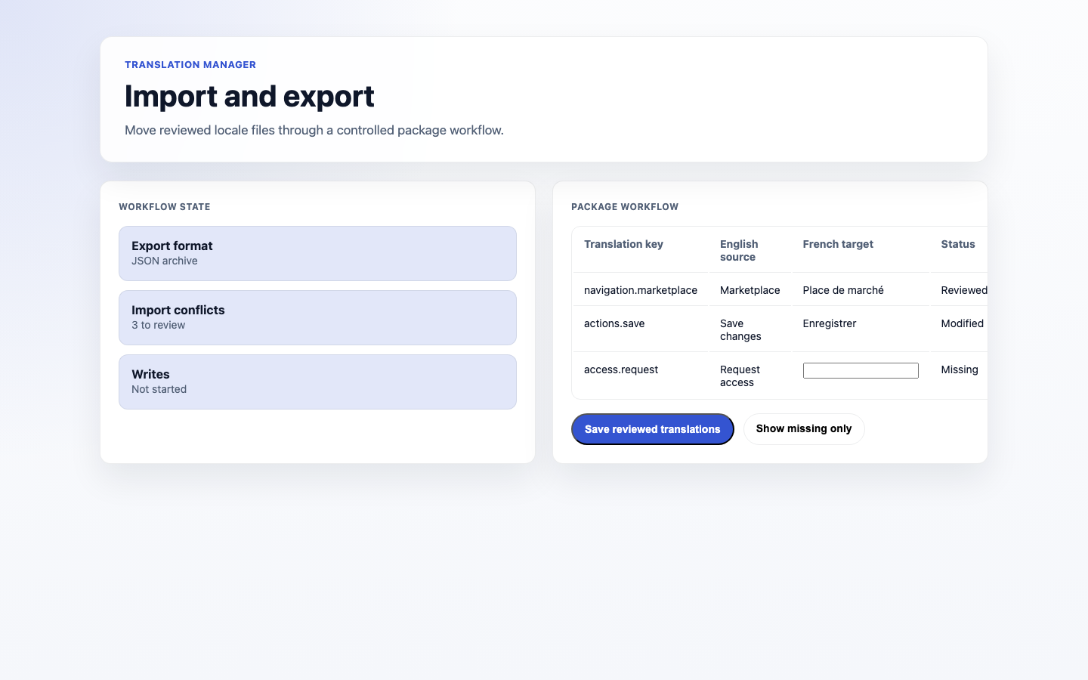Click the Workflow State section label
Viewport: 1088px width, 680px height.
click(x=165, y=206)
